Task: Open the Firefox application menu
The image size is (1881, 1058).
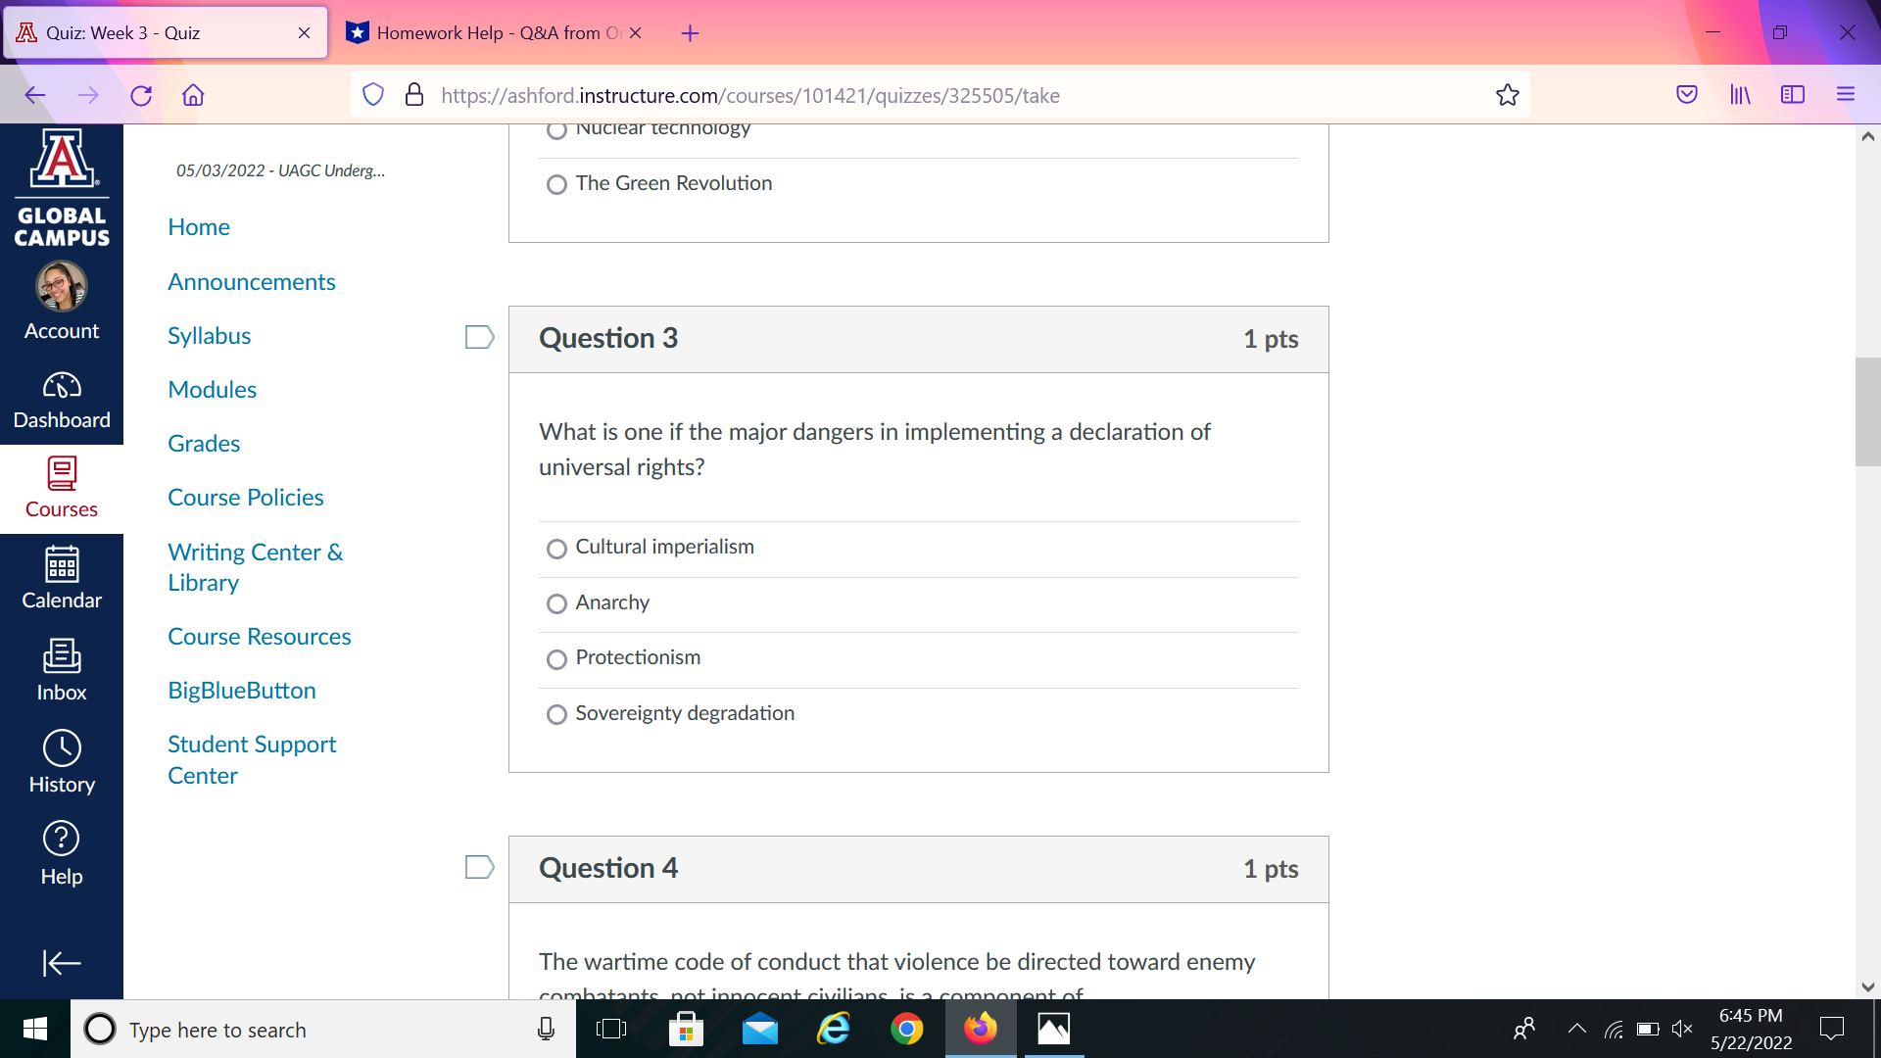Action: point(1846,94)
